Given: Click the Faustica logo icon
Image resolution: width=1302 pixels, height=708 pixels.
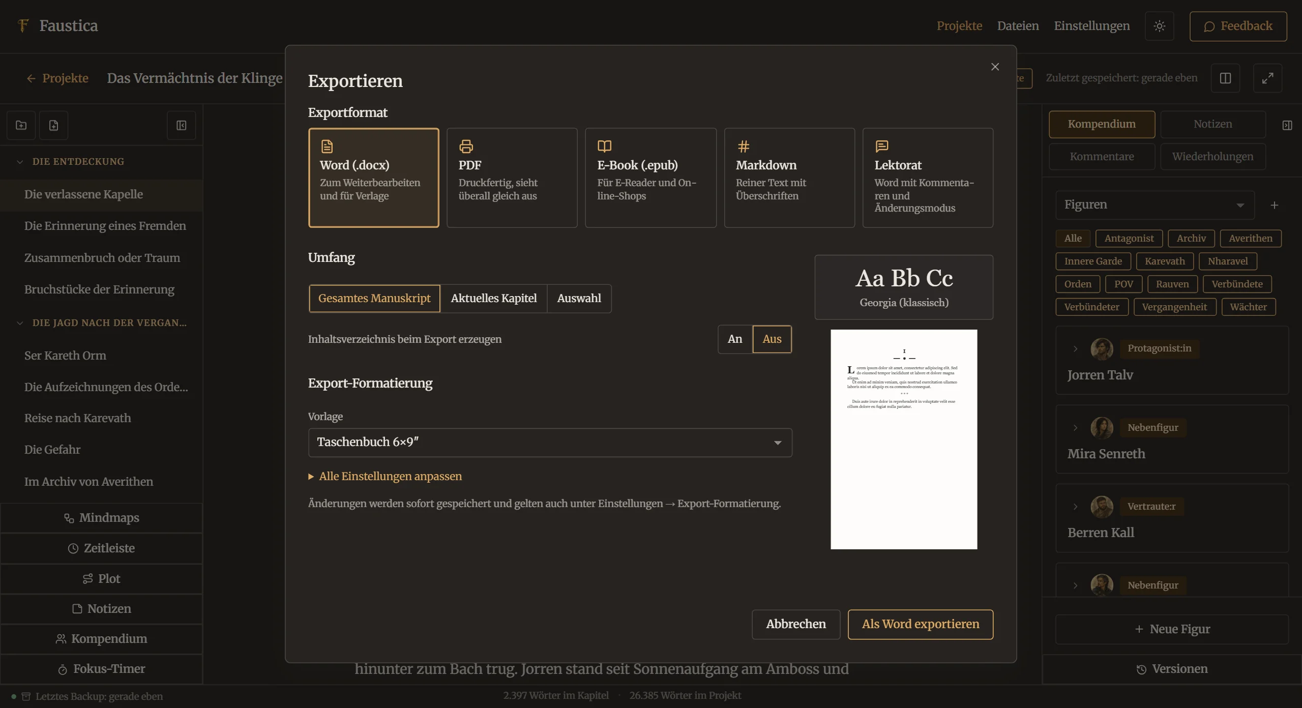Looking at the screenshot, I should tap(22, 25).
